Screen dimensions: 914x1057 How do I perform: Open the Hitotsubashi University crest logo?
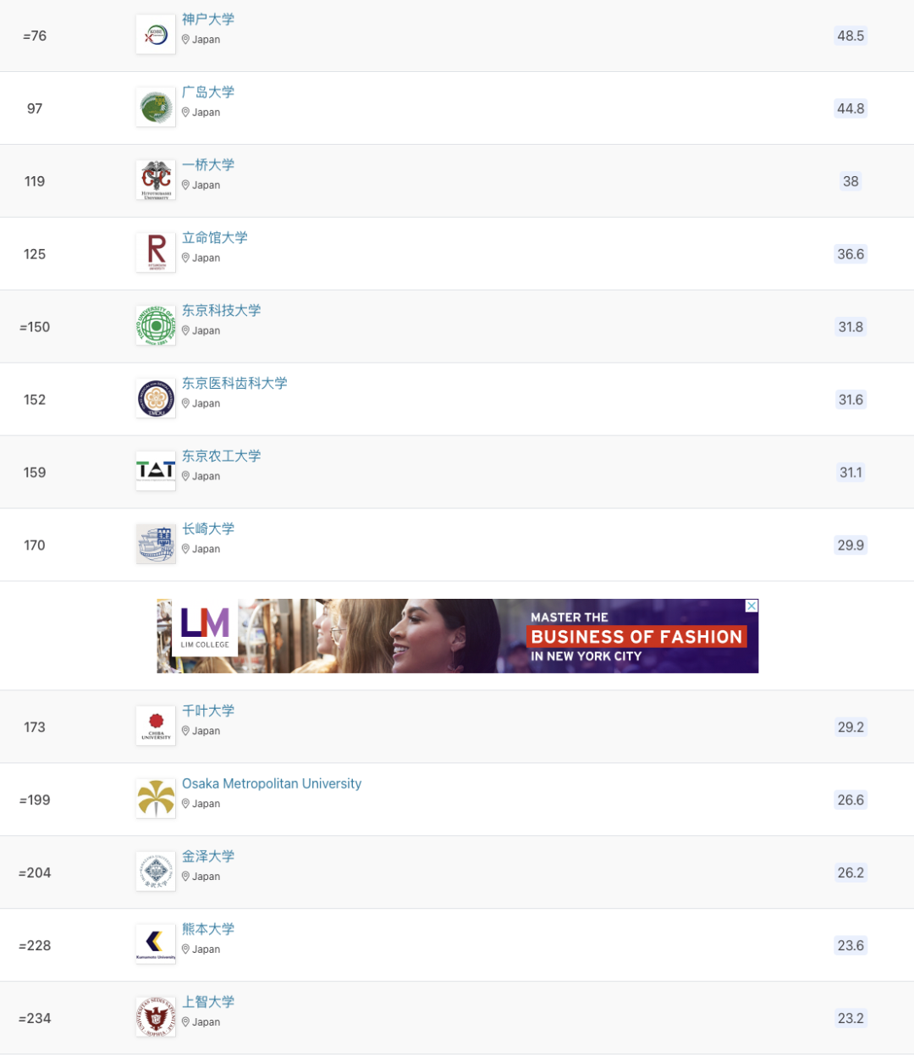pos(156,181)
